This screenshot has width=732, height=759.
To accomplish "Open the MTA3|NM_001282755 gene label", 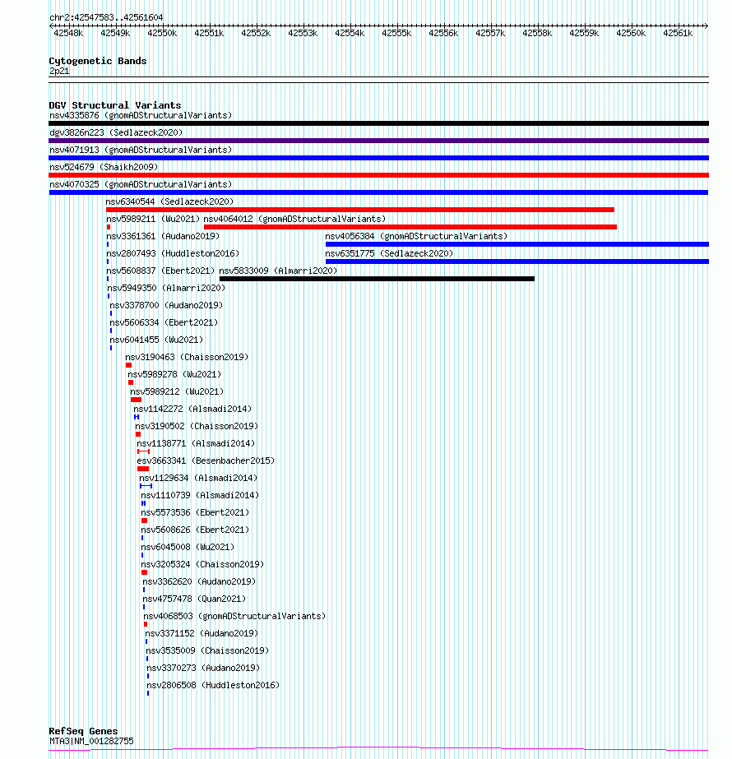I will [x=91, y=741].
